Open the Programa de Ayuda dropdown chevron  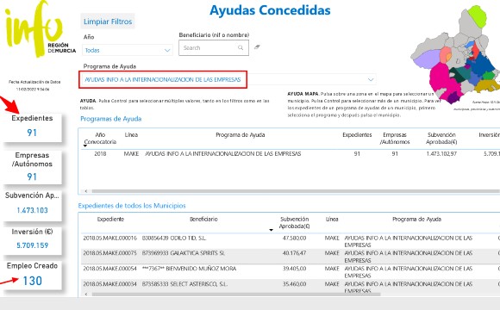[371, 79]
